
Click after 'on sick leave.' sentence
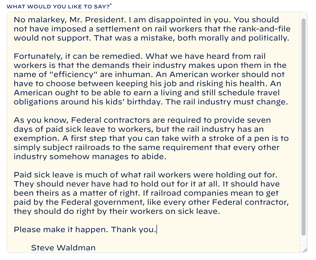(x=220, y=211)
